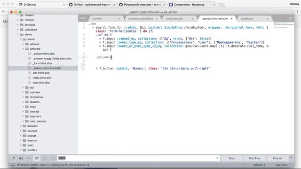Close the Gemfile tab

click(x=119, y=19)
